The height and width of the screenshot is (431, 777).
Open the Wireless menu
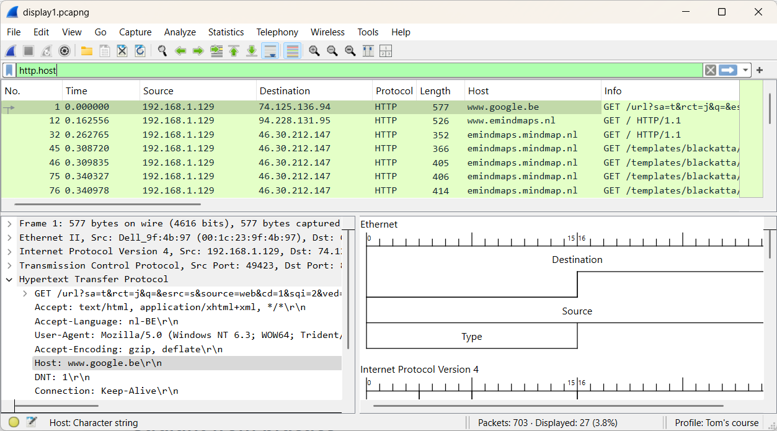click(327, 32)
